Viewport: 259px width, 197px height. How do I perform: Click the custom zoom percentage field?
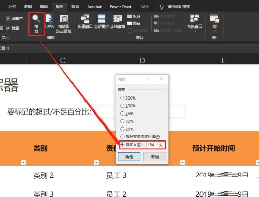[152, 145]
